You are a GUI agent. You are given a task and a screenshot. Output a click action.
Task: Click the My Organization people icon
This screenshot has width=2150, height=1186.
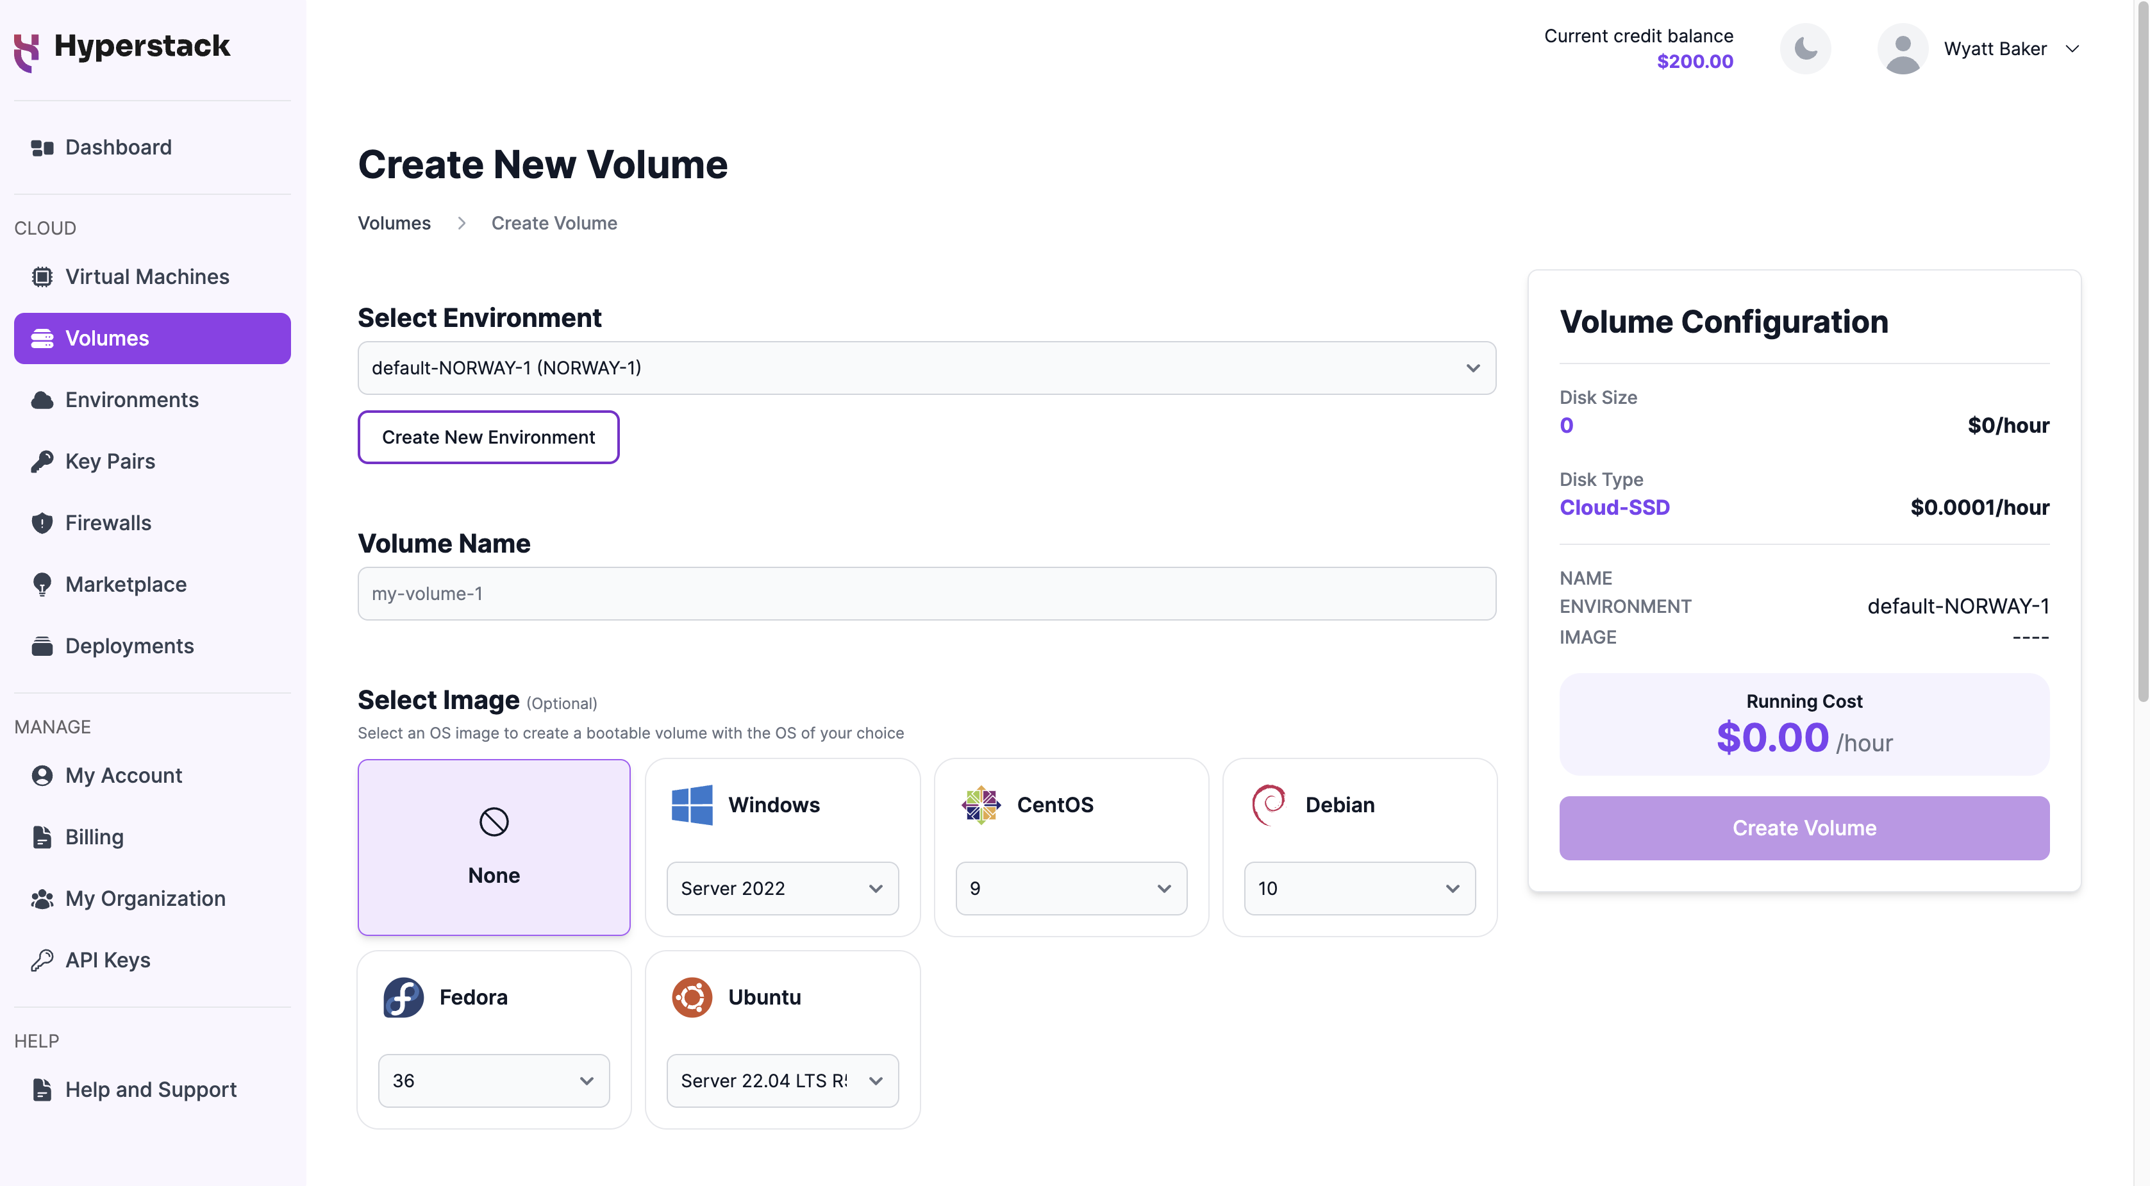pos(42,899)
